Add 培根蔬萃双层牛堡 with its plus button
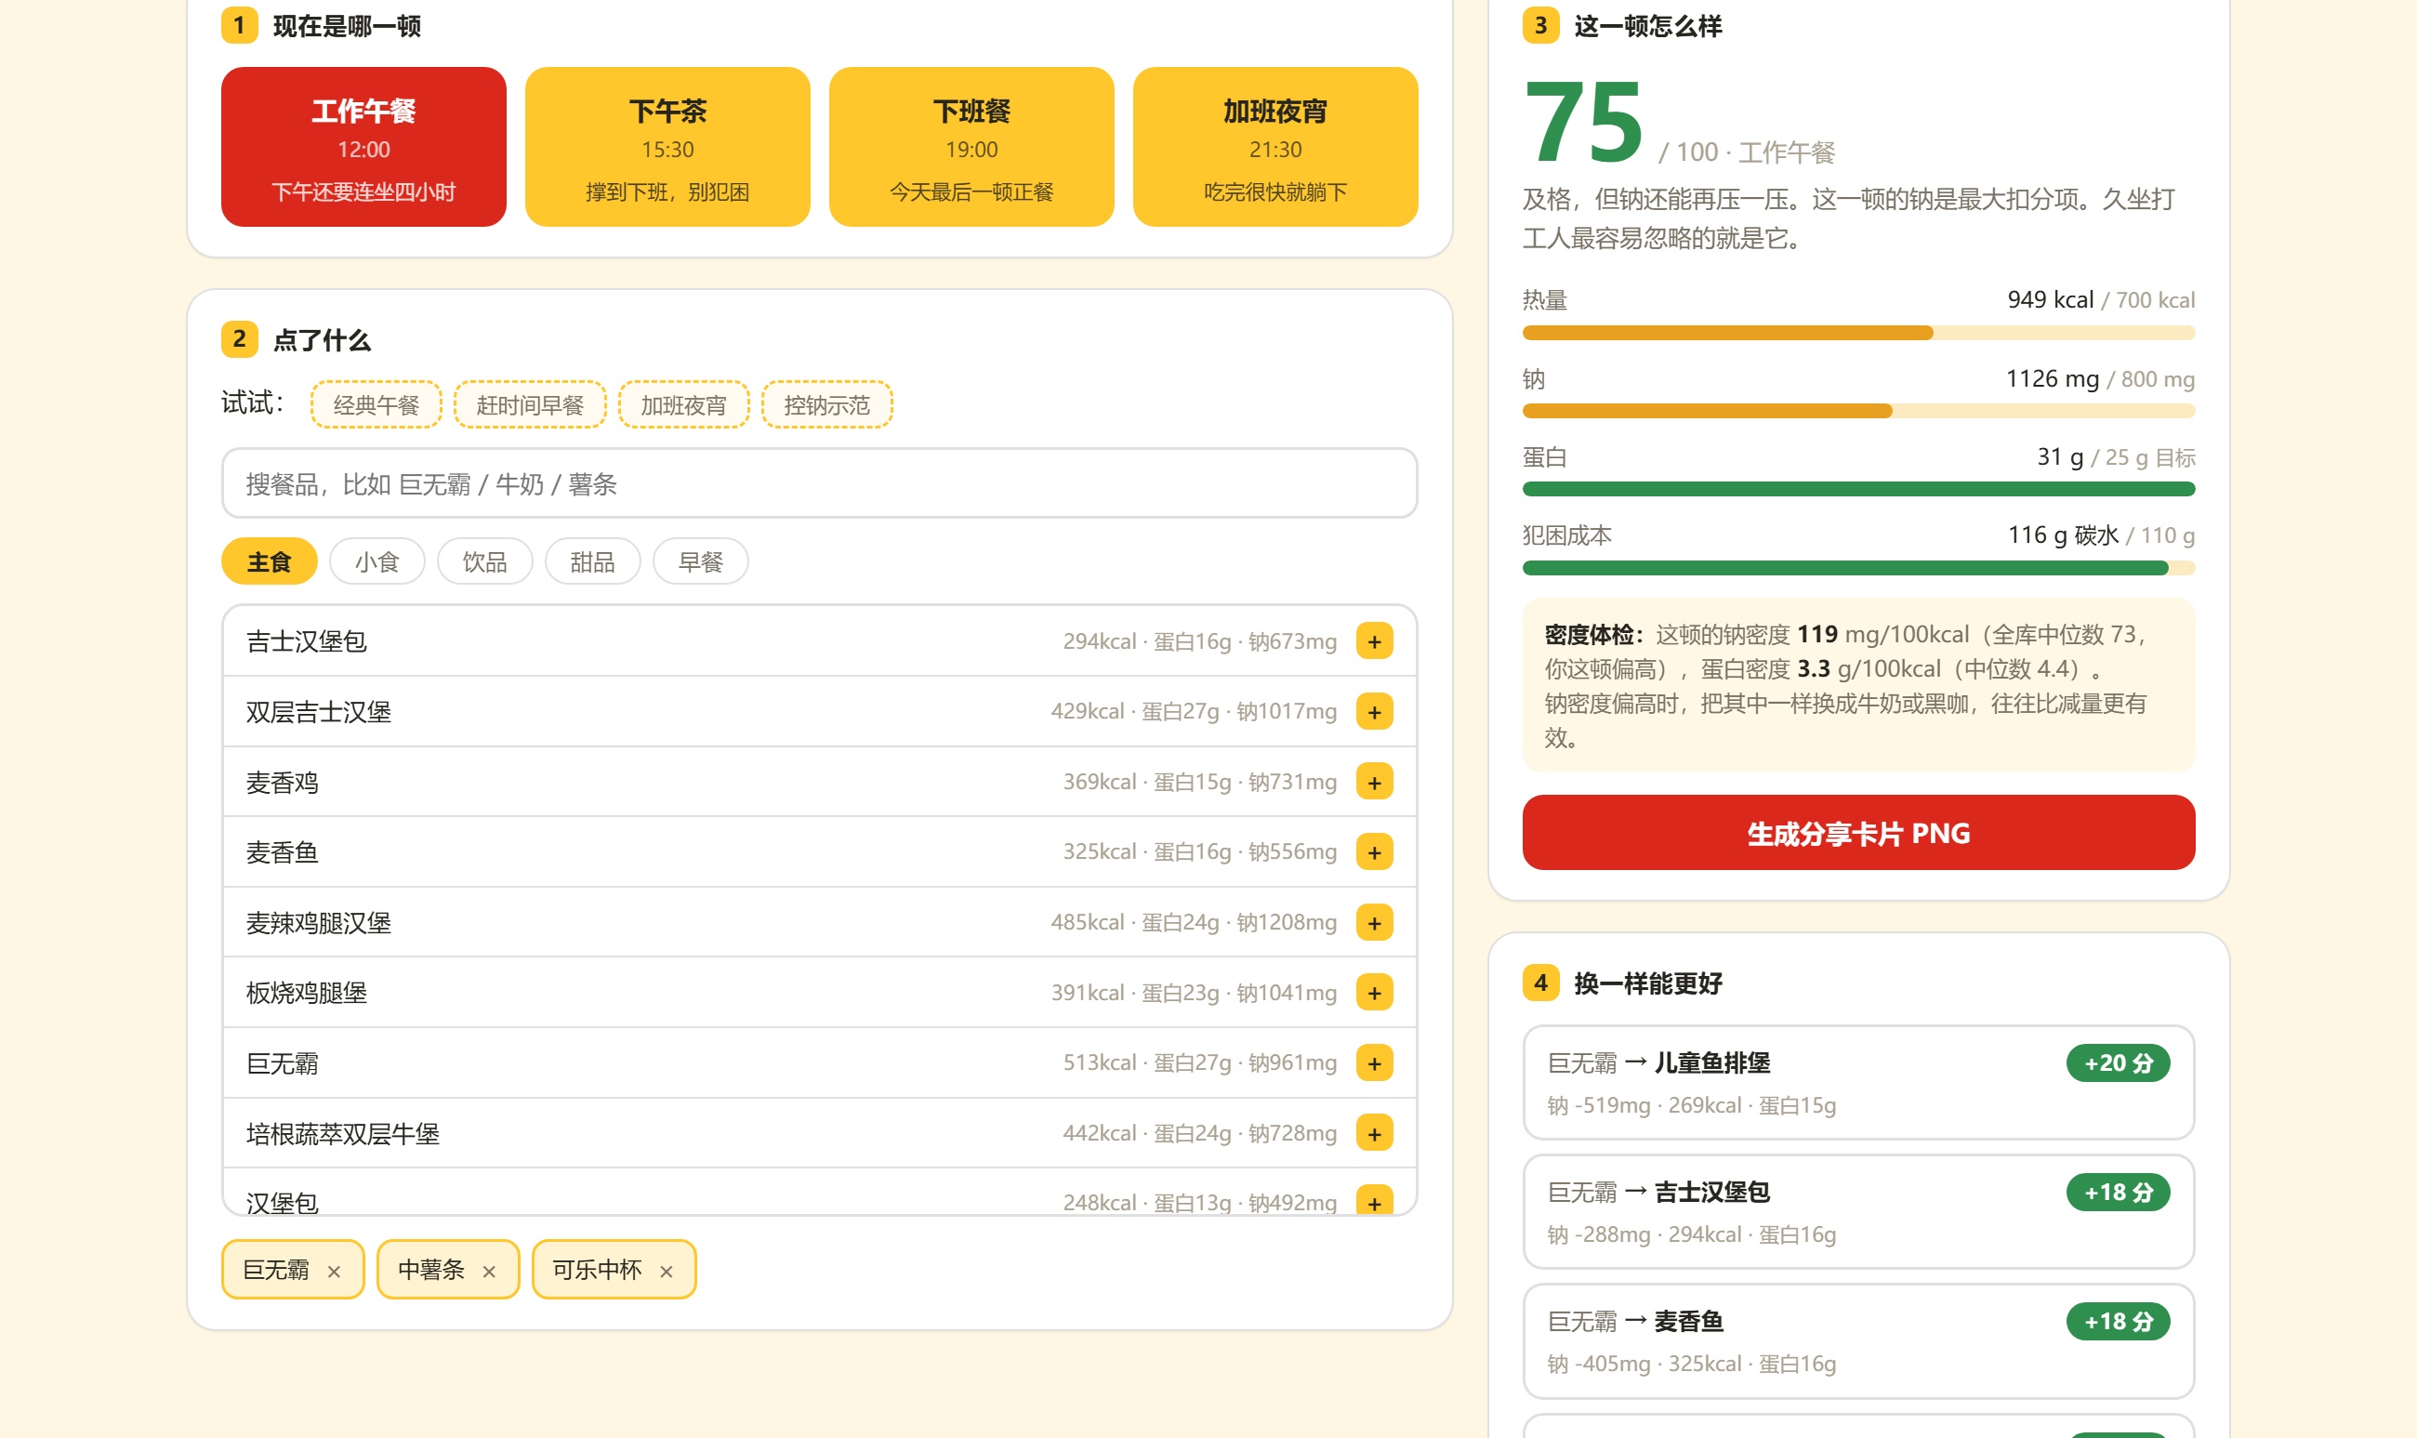This screenshot has width=2417, height=1438. pyautogui.click(x=1374, y=1134)
